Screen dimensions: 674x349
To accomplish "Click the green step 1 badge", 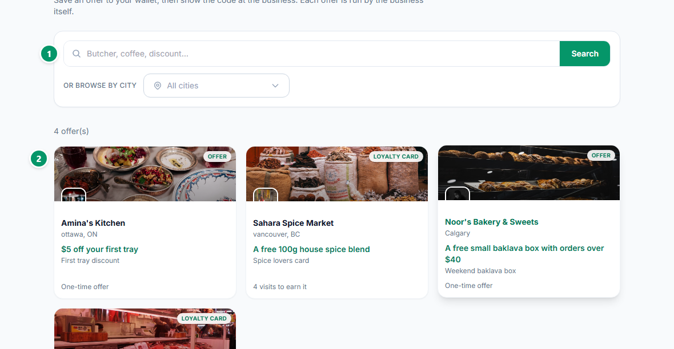I will (x=49, y=54).
